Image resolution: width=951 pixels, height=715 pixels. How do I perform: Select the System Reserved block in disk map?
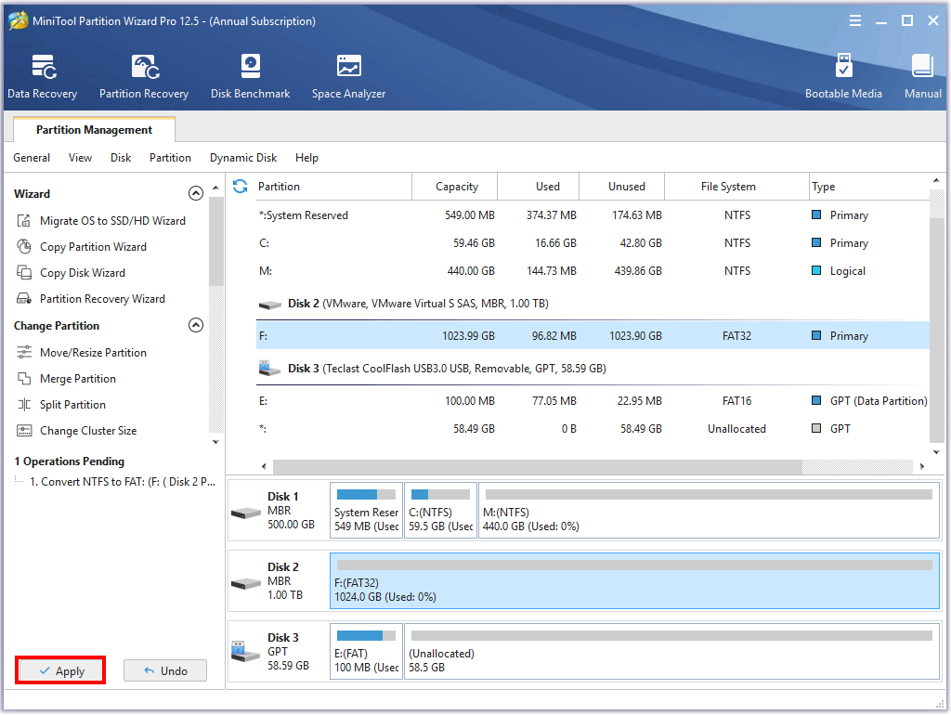tap(366, 510)
